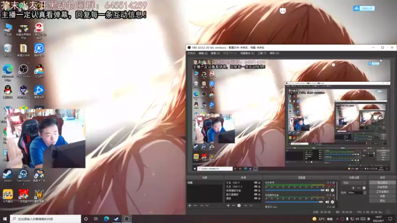
Task: Lock the video capture device source
Action: [259, 190]
